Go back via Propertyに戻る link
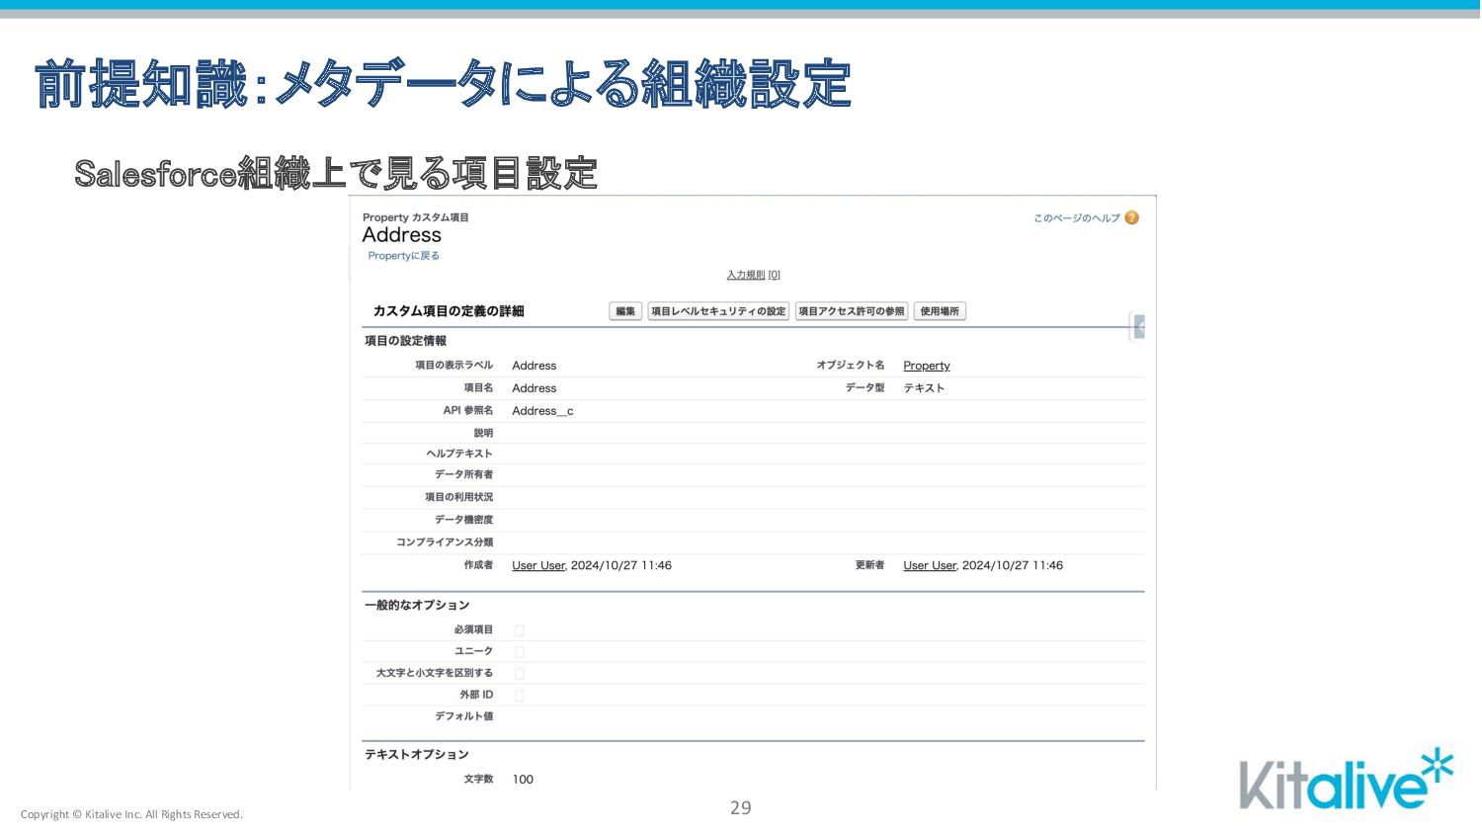Screen dimensions: 1482x834 tap(403, 256)
